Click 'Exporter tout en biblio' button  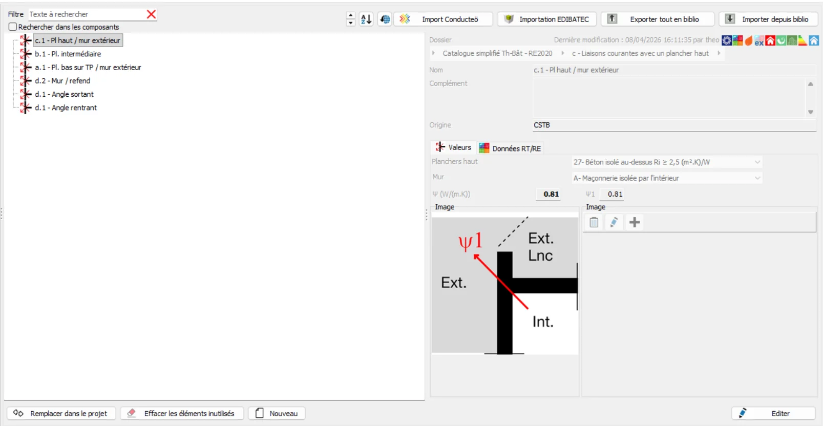coord(658,19)
